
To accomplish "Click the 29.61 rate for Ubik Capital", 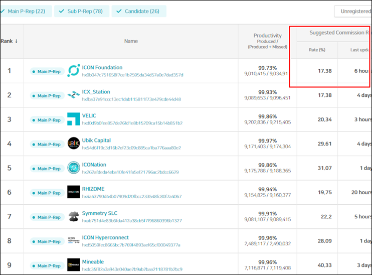I will coord(325,144).
